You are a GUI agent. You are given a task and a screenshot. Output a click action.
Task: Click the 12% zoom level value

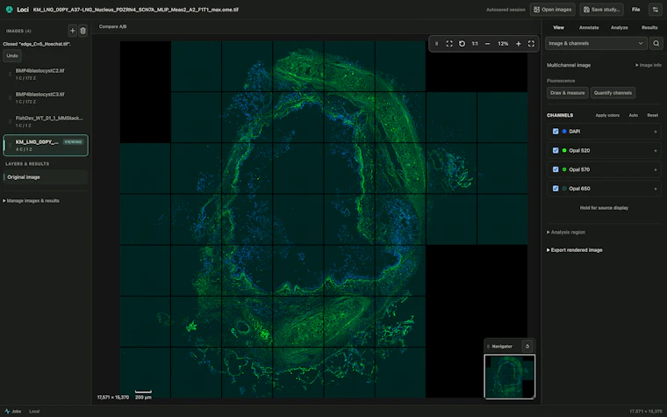[503, 43]
